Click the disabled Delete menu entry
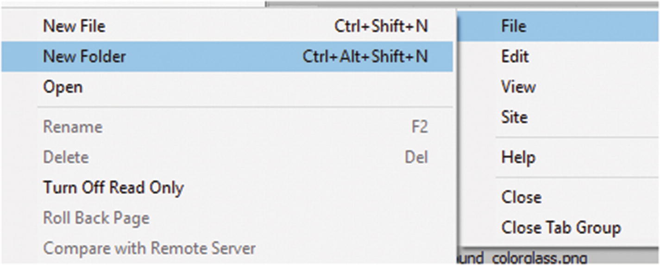660x265 pixels. (66, 157)
